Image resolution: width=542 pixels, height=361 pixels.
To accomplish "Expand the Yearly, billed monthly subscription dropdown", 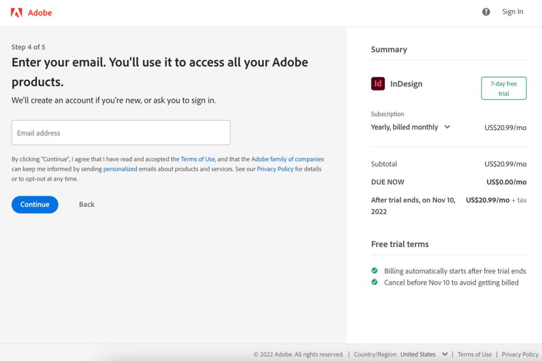I will pyautogui.click(x=411, y=127).
